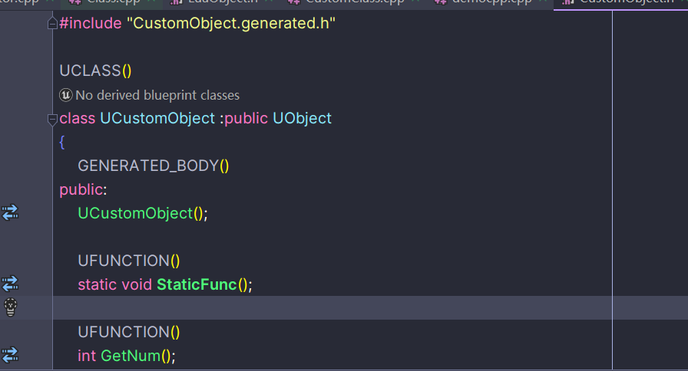Screen dimensions: 688x371
Task: Open the lightbulb quick-actions icon
Action: point(11,307)
